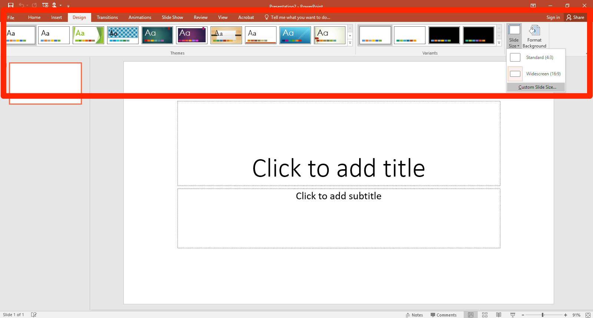Select the first black variant
593x318 pixels.
point(444,35)
